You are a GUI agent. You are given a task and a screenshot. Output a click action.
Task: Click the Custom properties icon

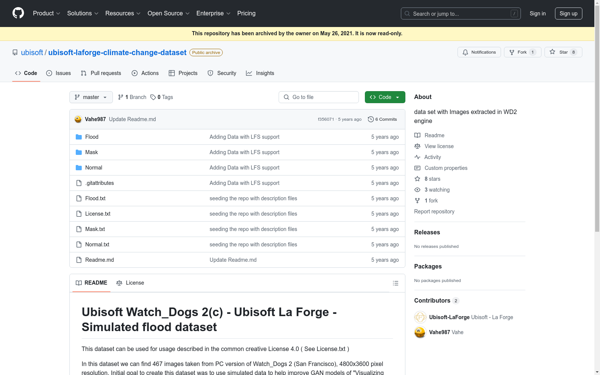[x=417, y=168]
